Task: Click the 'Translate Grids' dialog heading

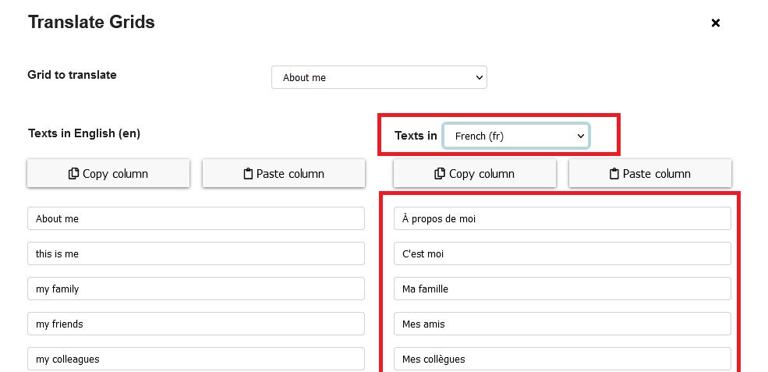Action: point(91,23)
